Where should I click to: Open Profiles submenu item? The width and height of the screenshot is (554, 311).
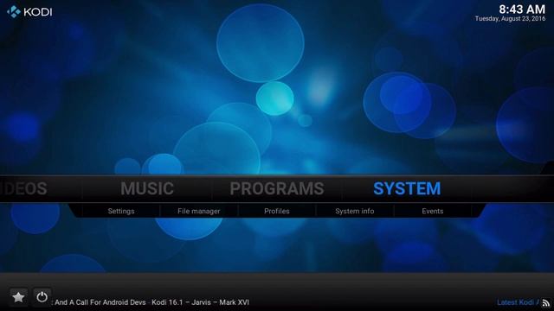[277, 211]
